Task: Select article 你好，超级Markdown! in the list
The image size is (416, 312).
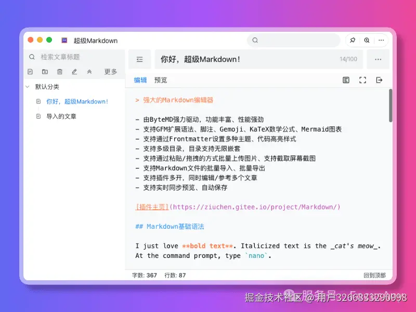Action: 77,101
